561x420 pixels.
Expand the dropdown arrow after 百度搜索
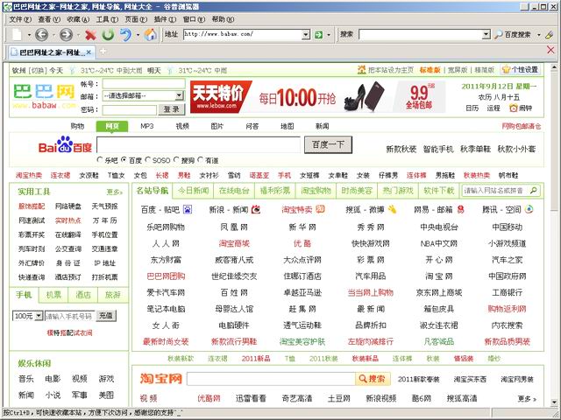coord(539,35)
